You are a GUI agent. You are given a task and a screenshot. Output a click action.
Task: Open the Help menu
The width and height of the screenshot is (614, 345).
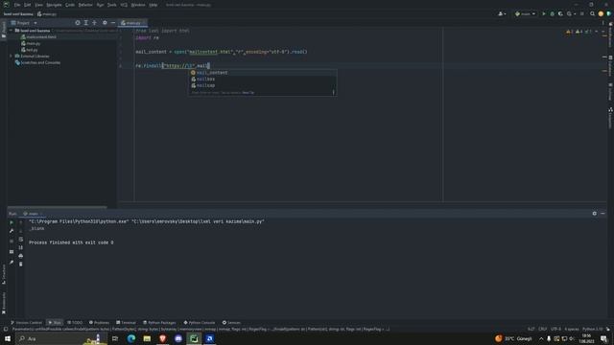(x=153, y=5)
